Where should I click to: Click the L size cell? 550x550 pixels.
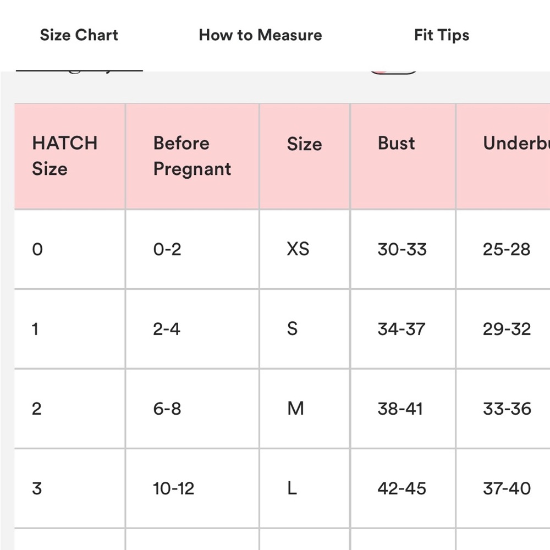click(x=305, y=488)
